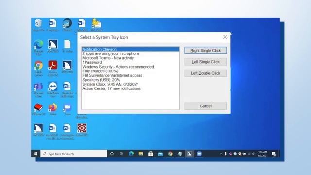Open Cortana from the taskbar circle
Screen dimensions: 311x175
coord(112,154)
